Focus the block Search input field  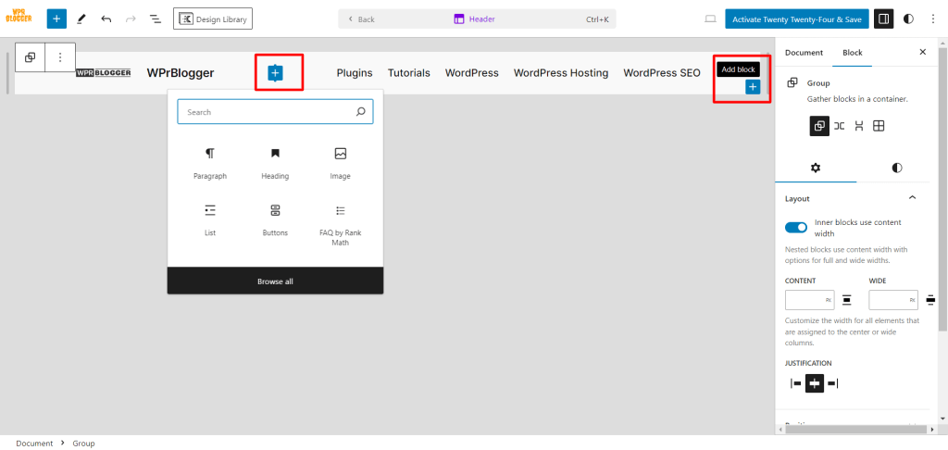[275, 112]
